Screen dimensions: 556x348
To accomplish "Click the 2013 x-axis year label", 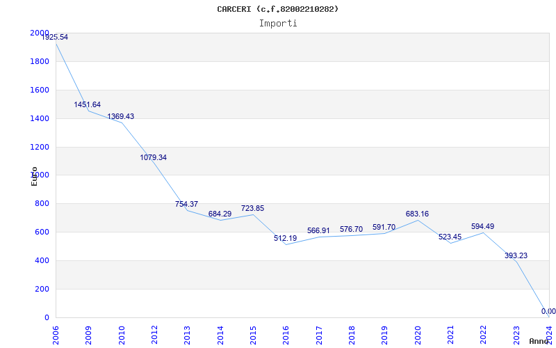I will coord(187,336).
